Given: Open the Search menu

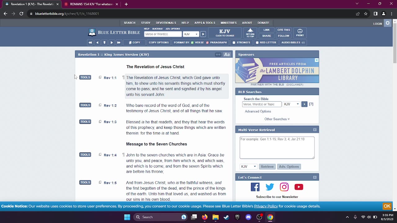Looking at the screenshot, I should (x=130, y=23).
